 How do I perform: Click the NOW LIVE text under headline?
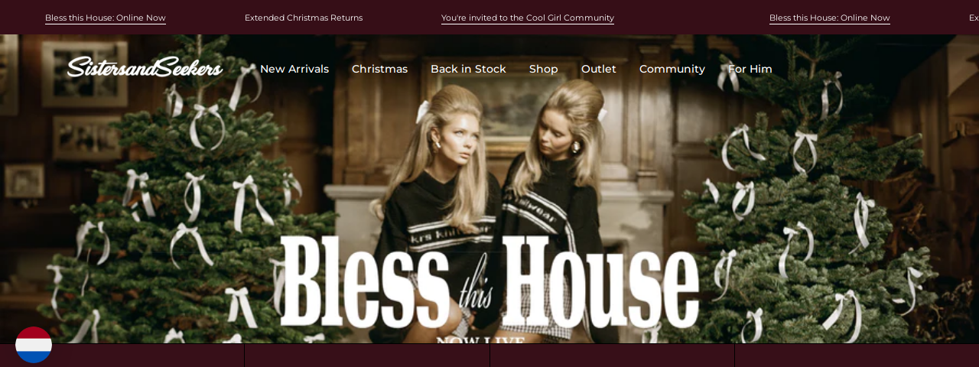coord(480,339)
